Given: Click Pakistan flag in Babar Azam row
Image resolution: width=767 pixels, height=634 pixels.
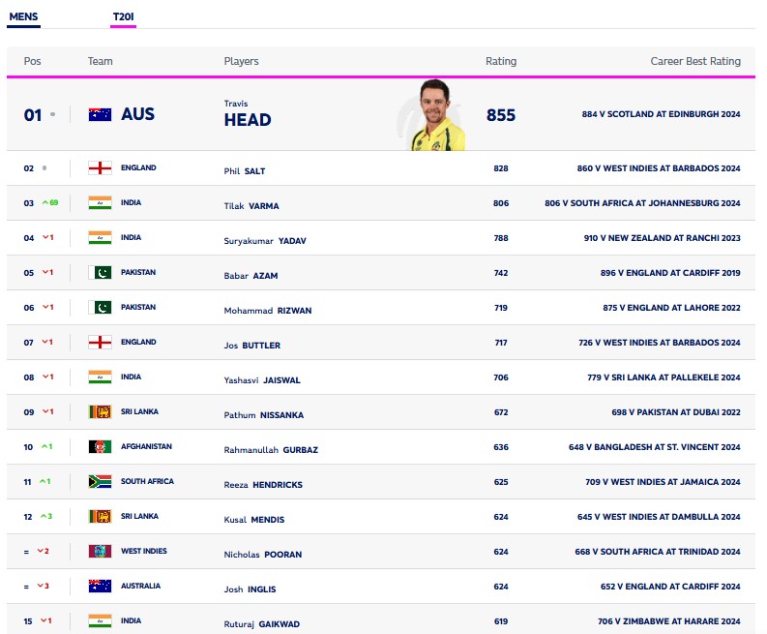Looking at the screenshot, I should point(100,273).
